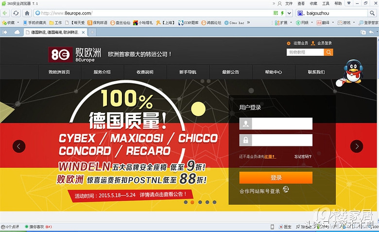Image resolution: width=379 pixels, height=232 pixels.
Task: Click the tab list windows icon
Action: [x=363, y=32]
